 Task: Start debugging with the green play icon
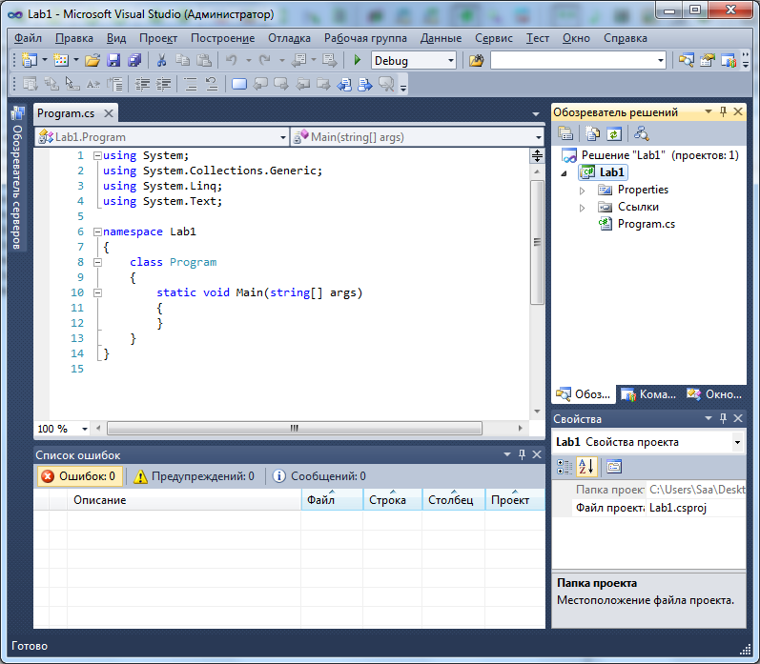point(358,60)
